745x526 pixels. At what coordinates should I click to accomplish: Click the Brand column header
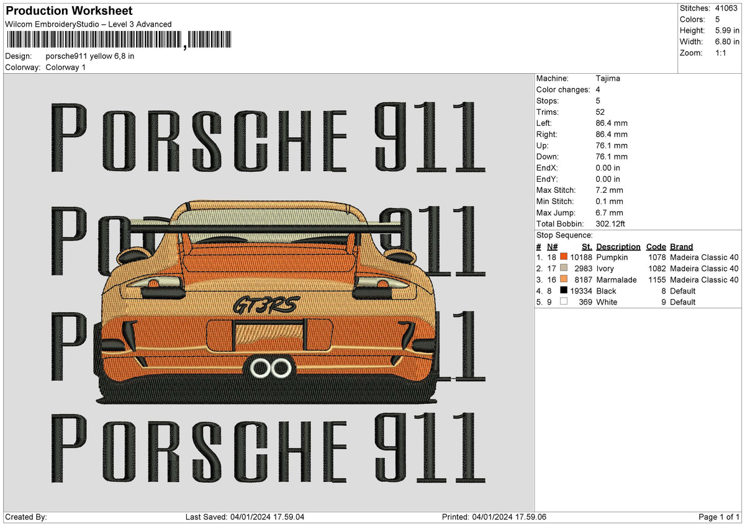coord(682,247)
